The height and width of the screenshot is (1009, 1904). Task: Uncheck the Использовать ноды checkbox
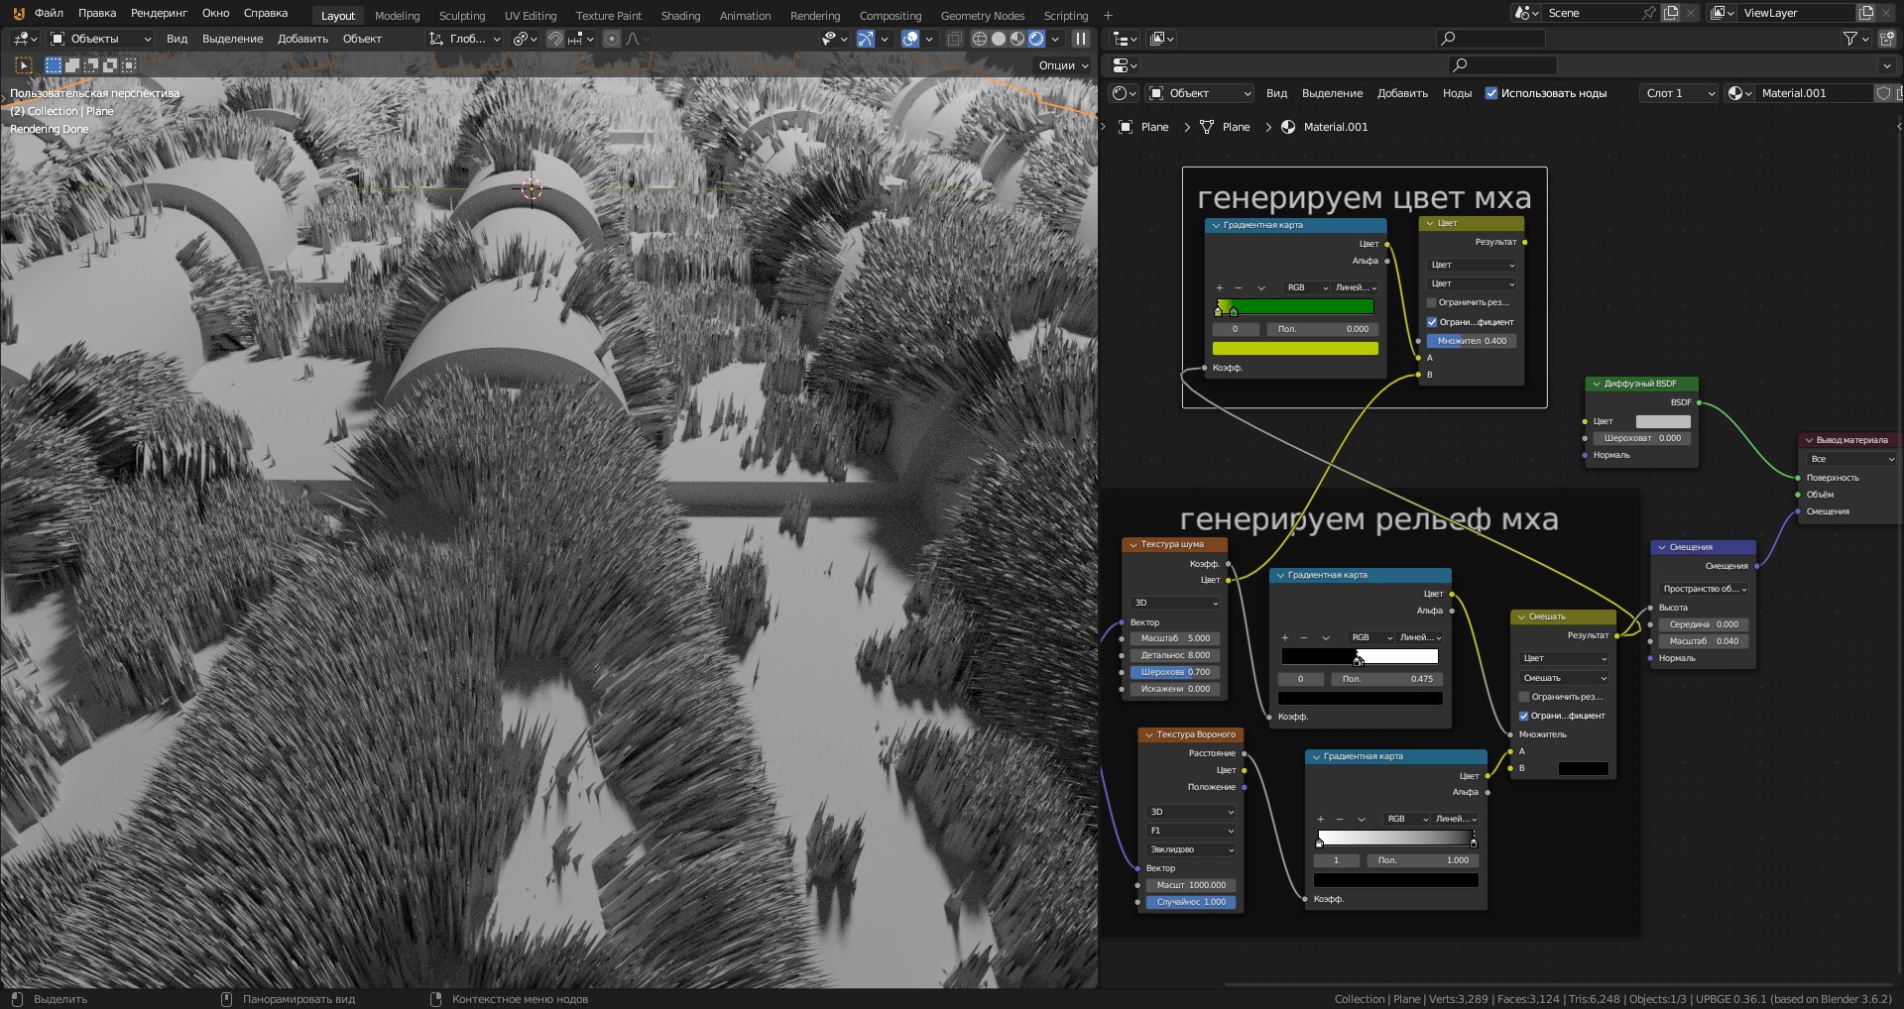point(1490,93)
